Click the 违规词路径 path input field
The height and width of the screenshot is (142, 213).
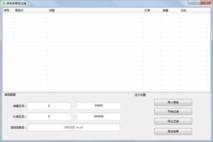(73, 127)
